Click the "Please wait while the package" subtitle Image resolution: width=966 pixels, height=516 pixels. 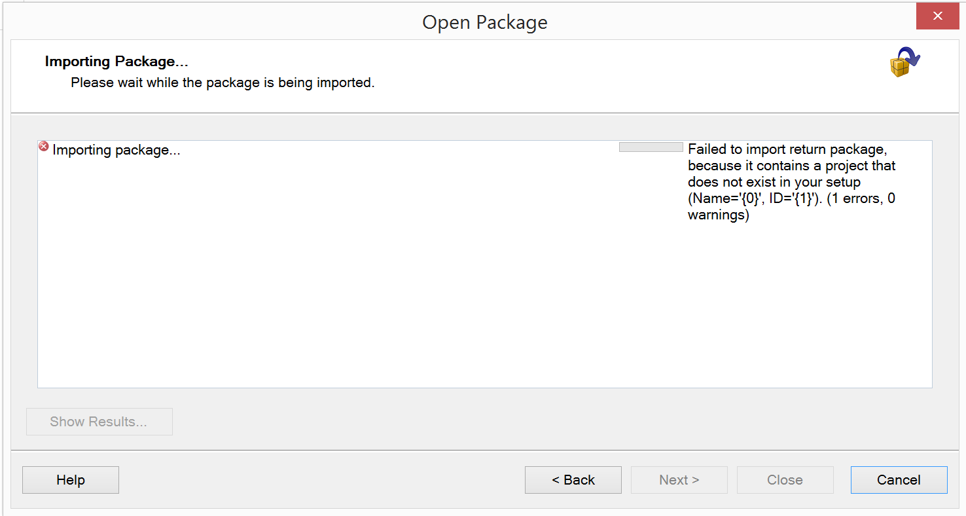pyautogui.click(x=223, y=83)
